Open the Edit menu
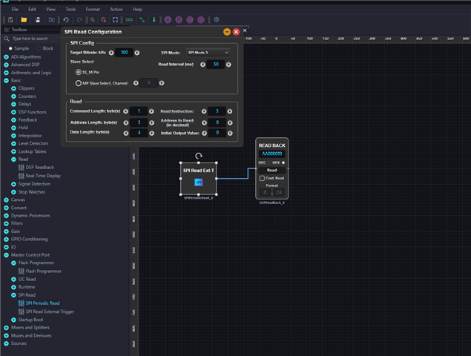Screen dimensions: 471x356 tap(32, 10)
